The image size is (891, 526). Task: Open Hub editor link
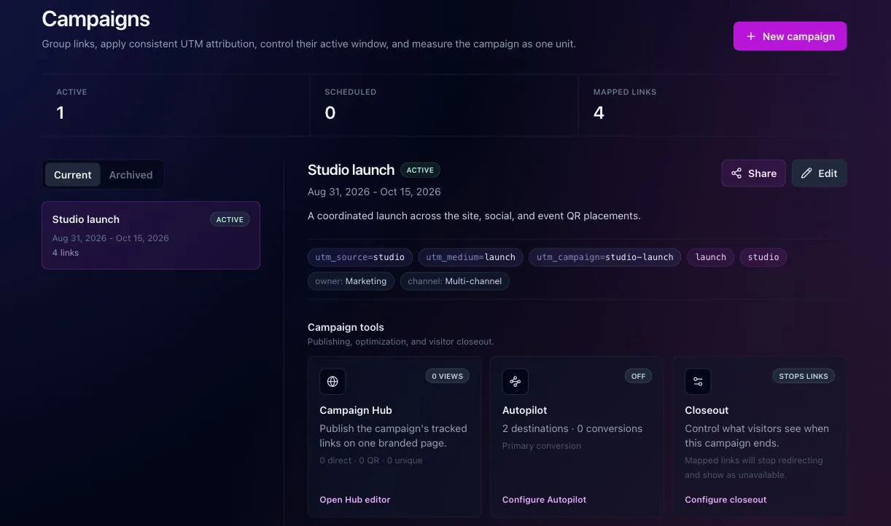(354, 500)
